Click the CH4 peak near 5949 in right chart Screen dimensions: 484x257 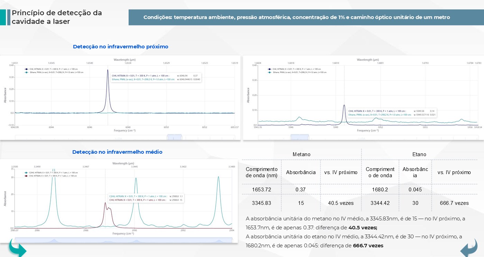coord(344,105)
